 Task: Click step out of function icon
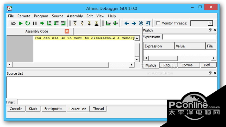pyautogui.click(x=63, y=23)
